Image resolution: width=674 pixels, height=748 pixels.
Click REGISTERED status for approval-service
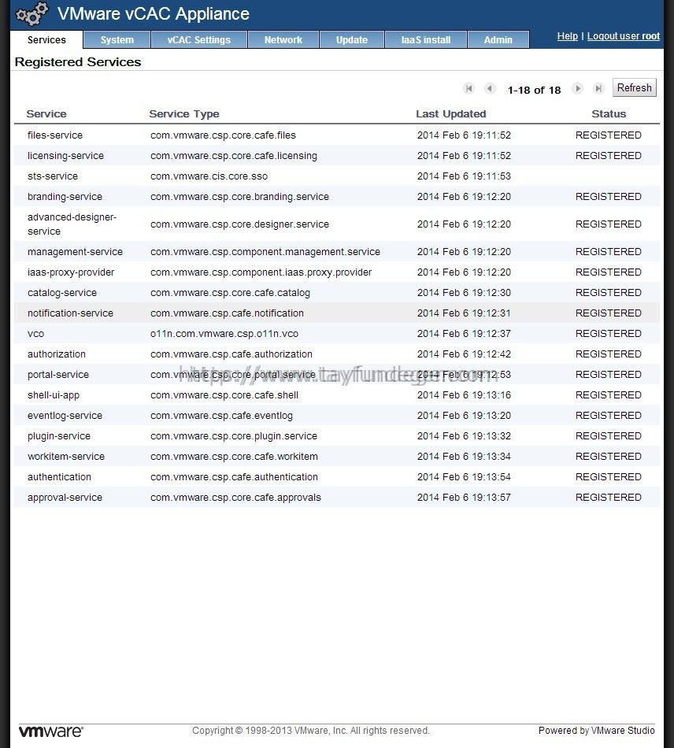tap(609, 498)
